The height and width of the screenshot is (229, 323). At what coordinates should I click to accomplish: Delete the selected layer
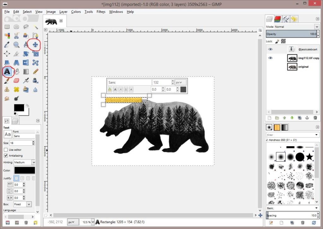[315, 118]
